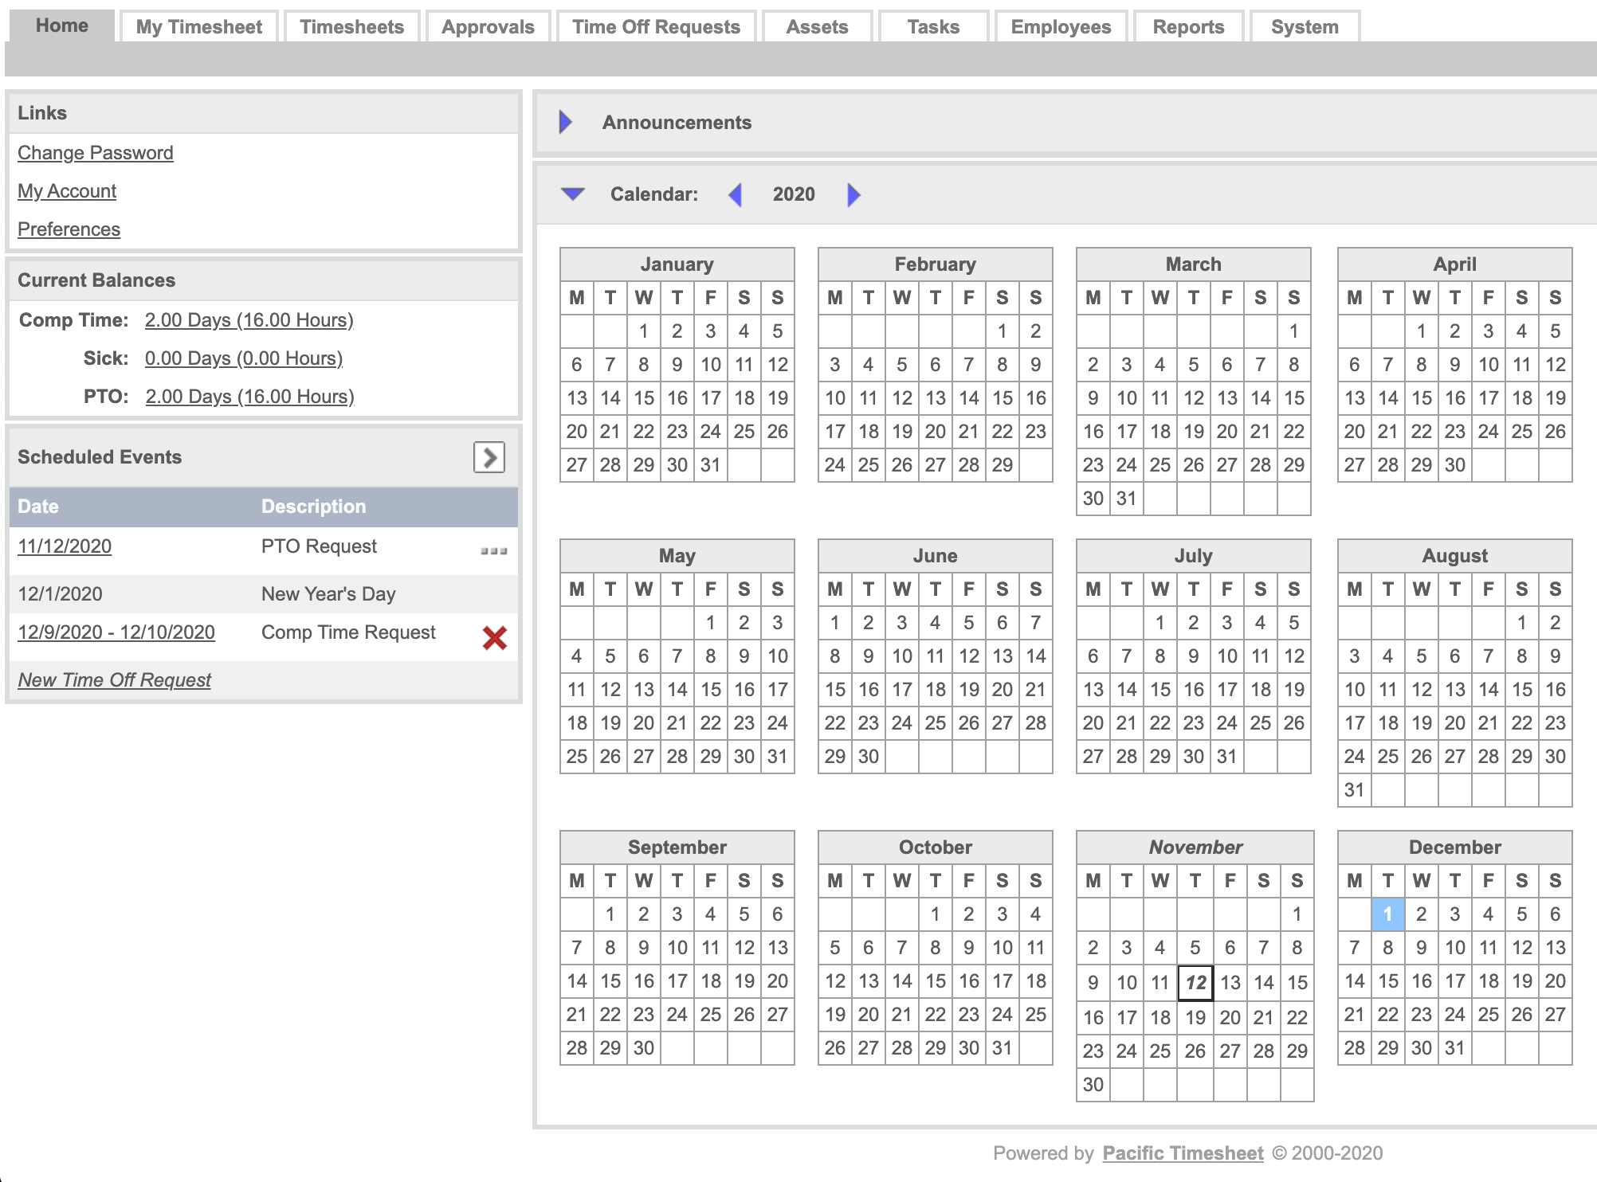Click the three-dots icon next to PTO Request
This screenshot has height=1182, width=1597.
494,550
